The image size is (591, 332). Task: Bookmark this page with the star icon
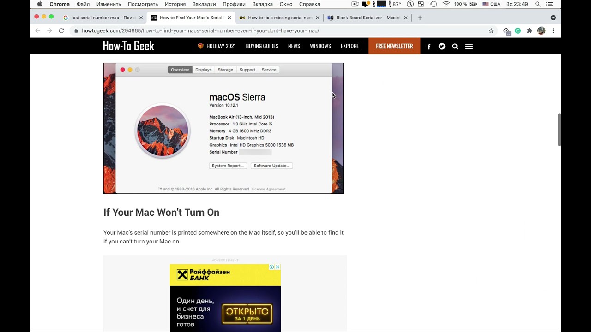(x=491, y=30)
